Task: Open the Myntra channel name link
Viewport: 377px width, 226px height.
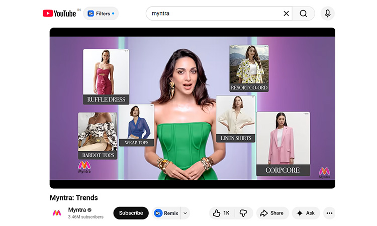Action: click(77, 210)
